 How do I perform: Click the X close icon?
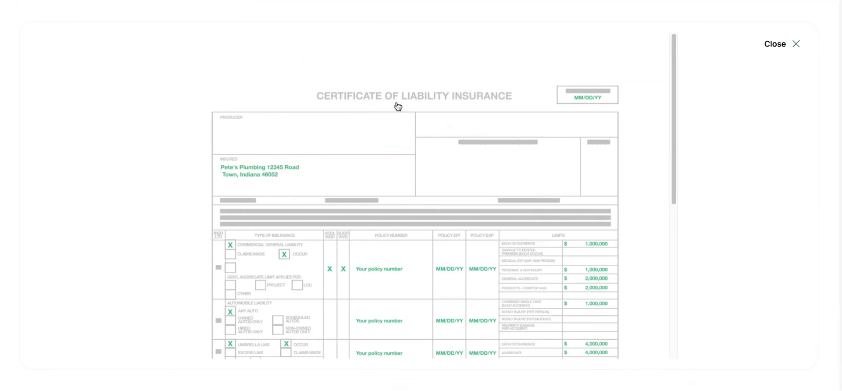pos(796,44)
